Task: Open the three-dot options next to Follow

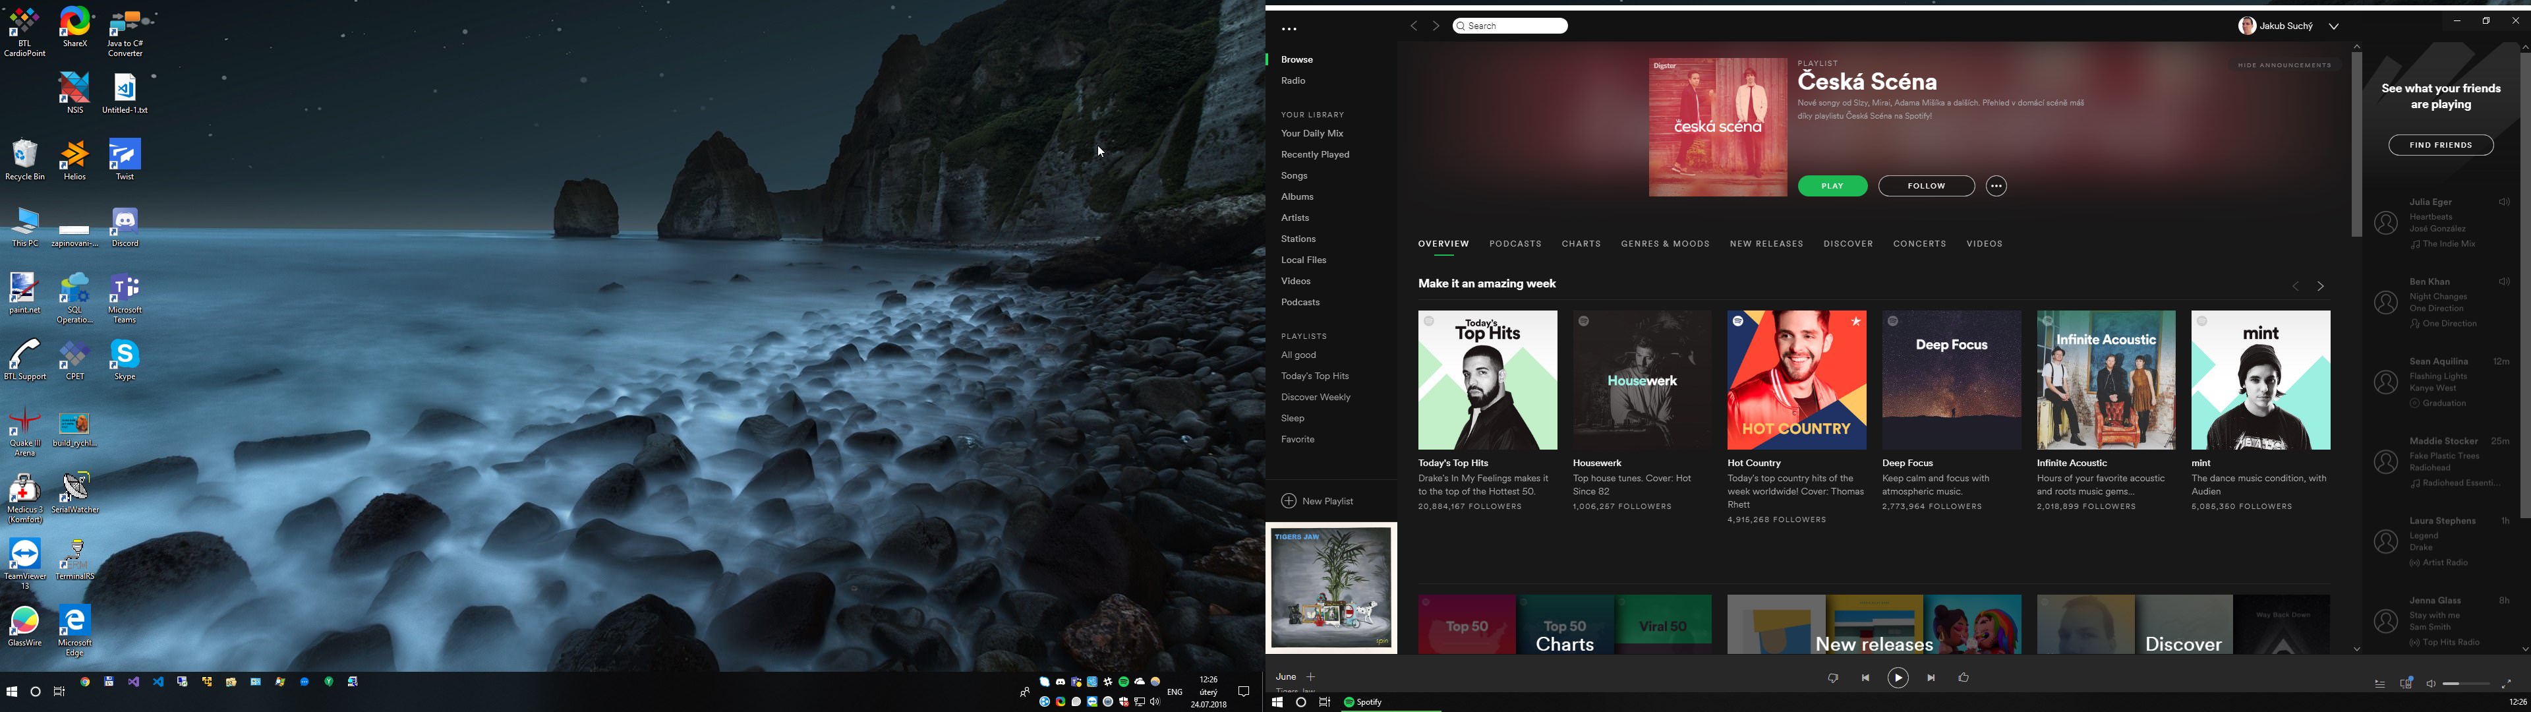Action: pos(1996,186)
